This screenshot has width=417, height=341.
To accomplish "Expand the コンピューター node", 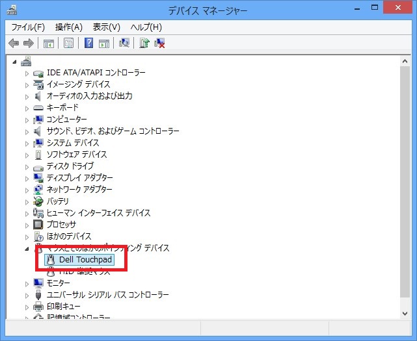I will click(27, 120).
